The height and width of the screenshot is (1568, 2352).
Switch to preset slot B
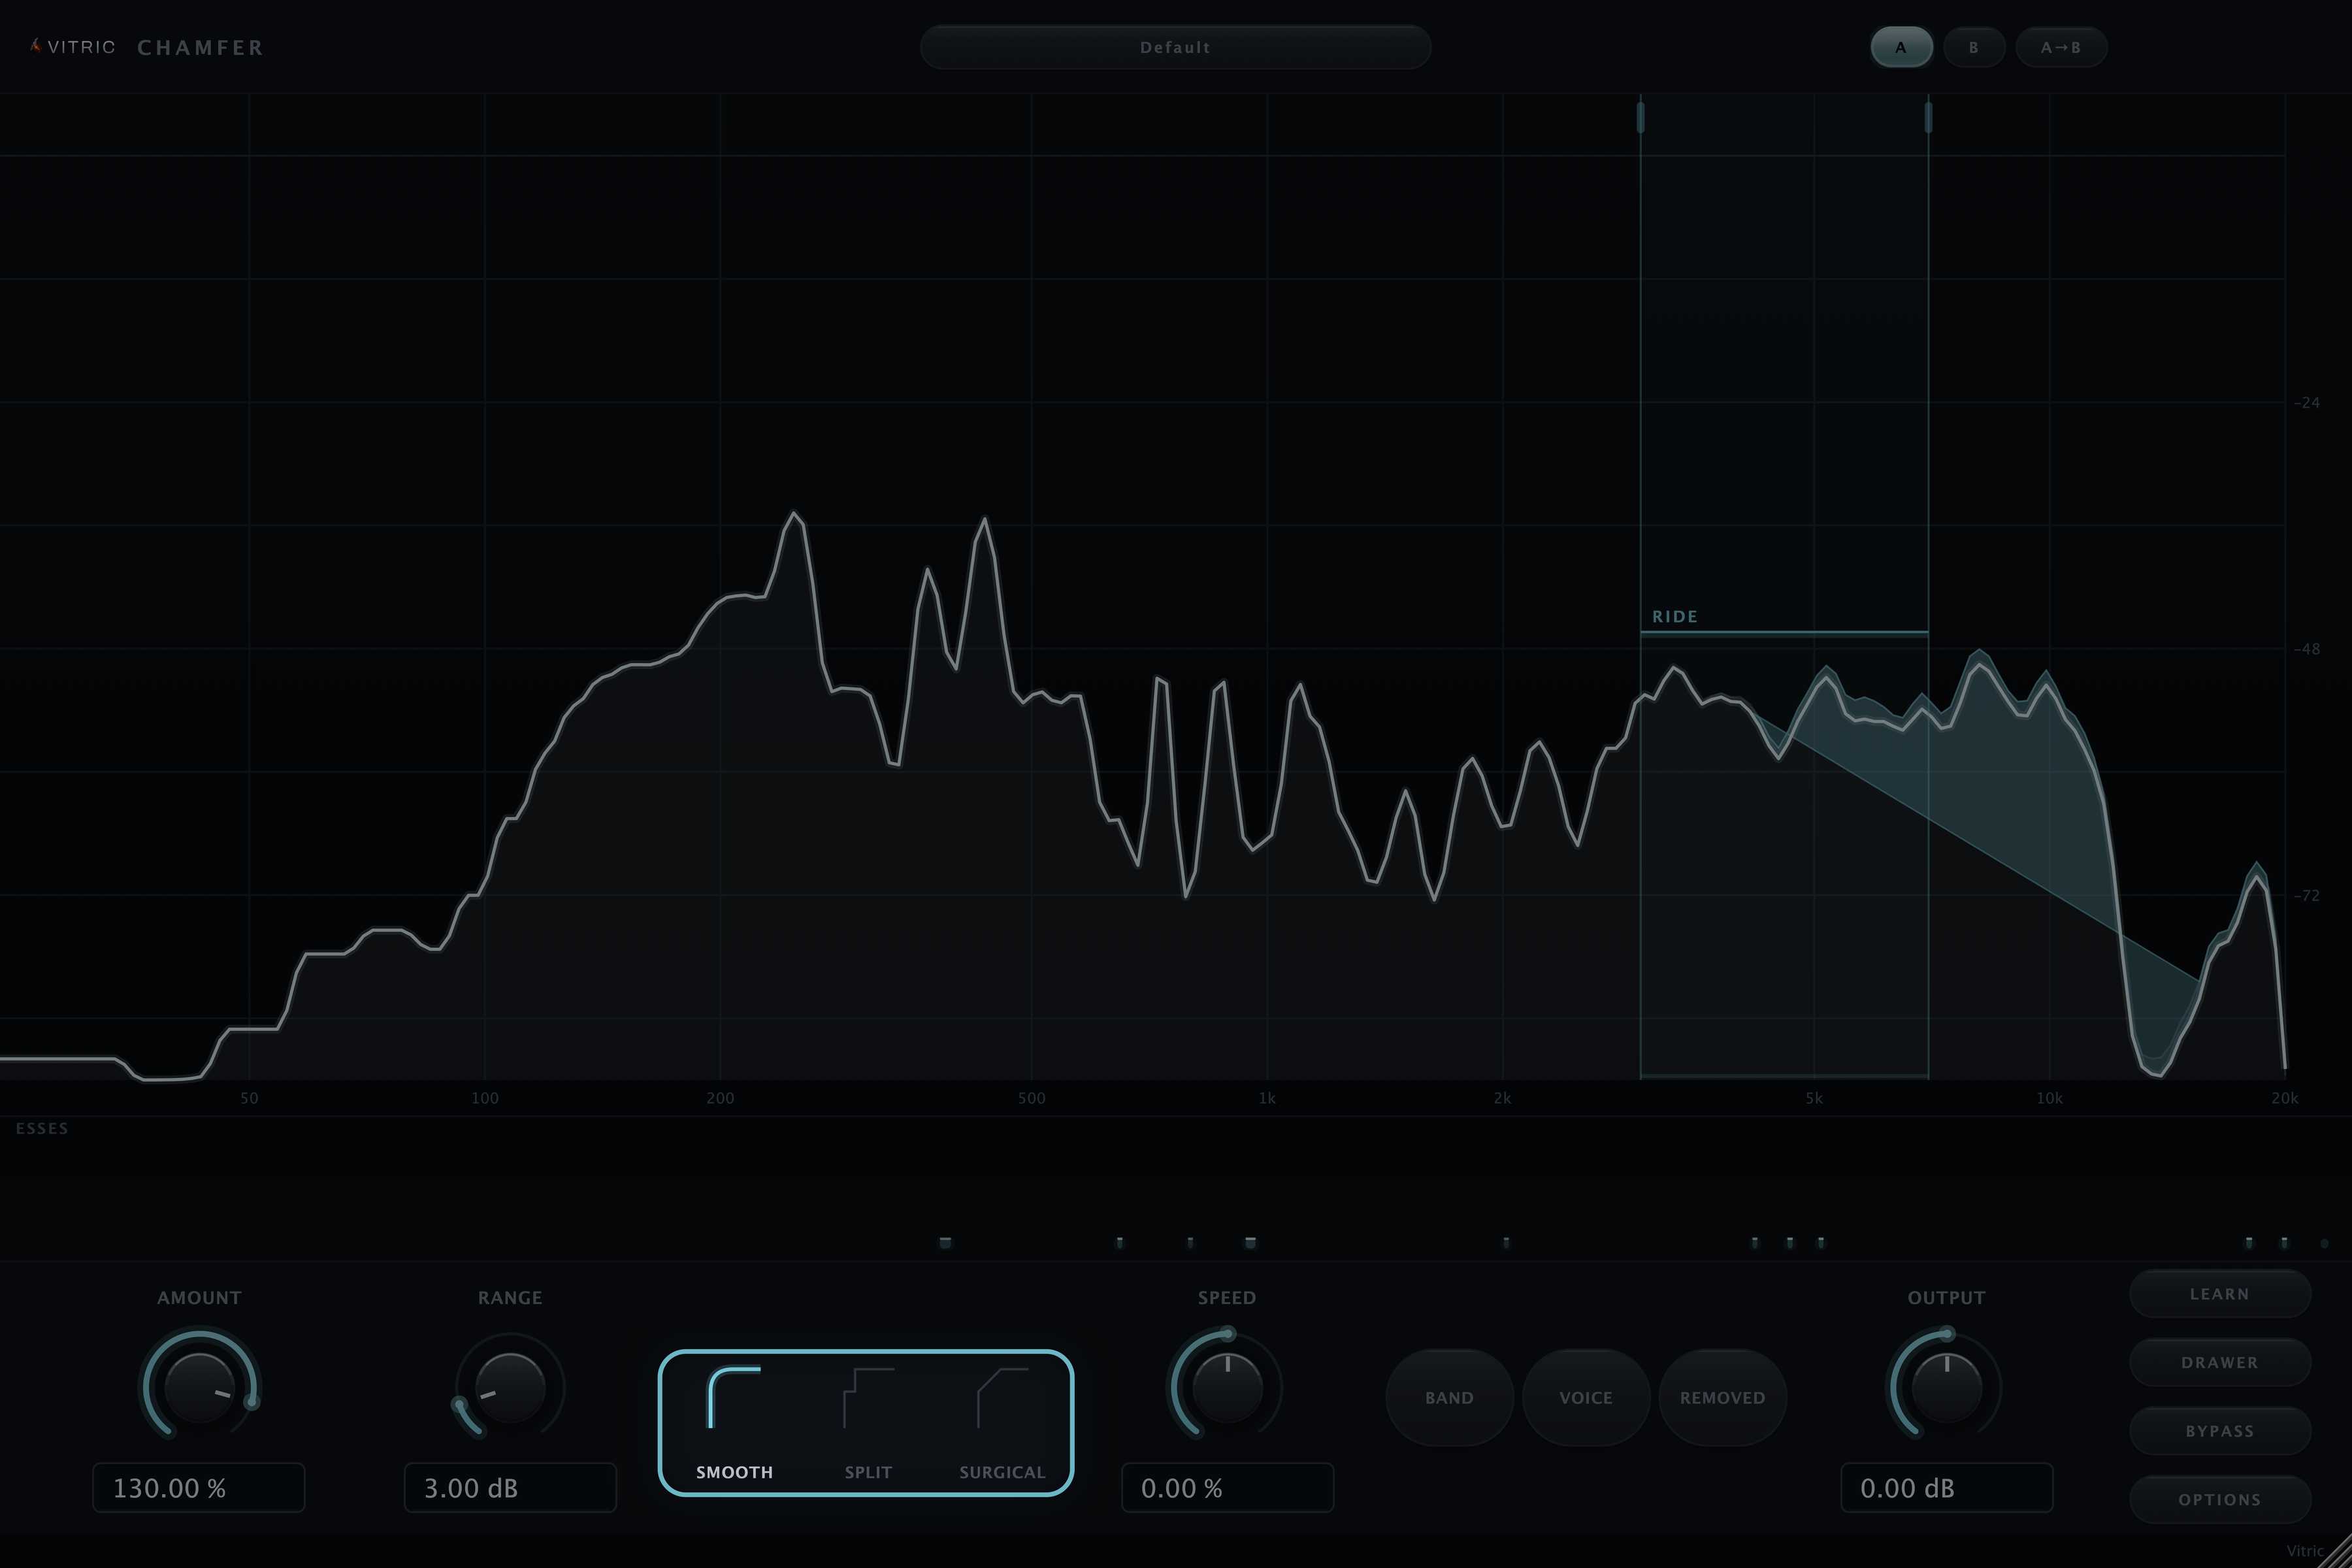click(1973, 47)
